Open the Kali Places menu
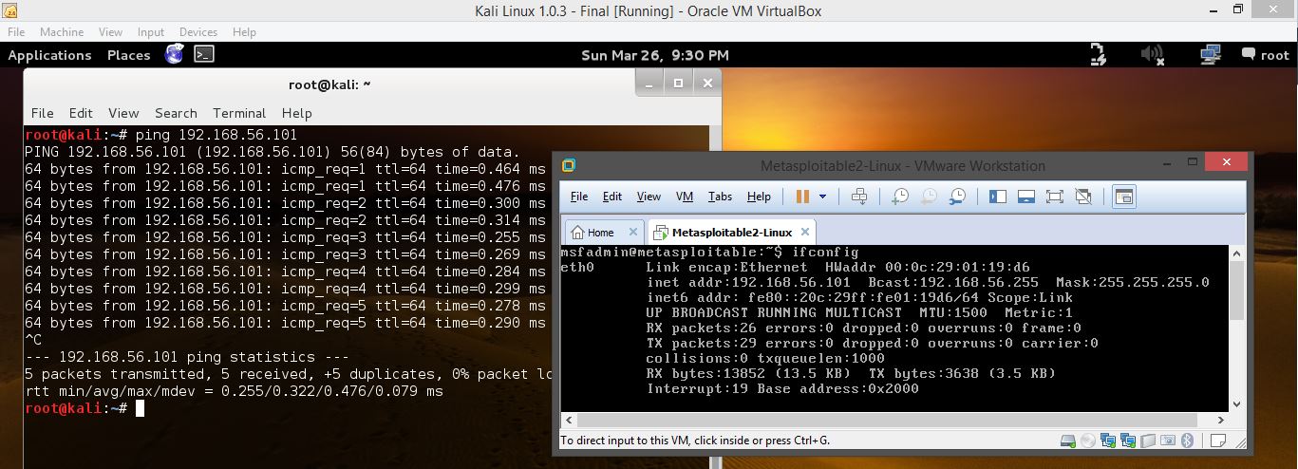 [x=129, y=55]
